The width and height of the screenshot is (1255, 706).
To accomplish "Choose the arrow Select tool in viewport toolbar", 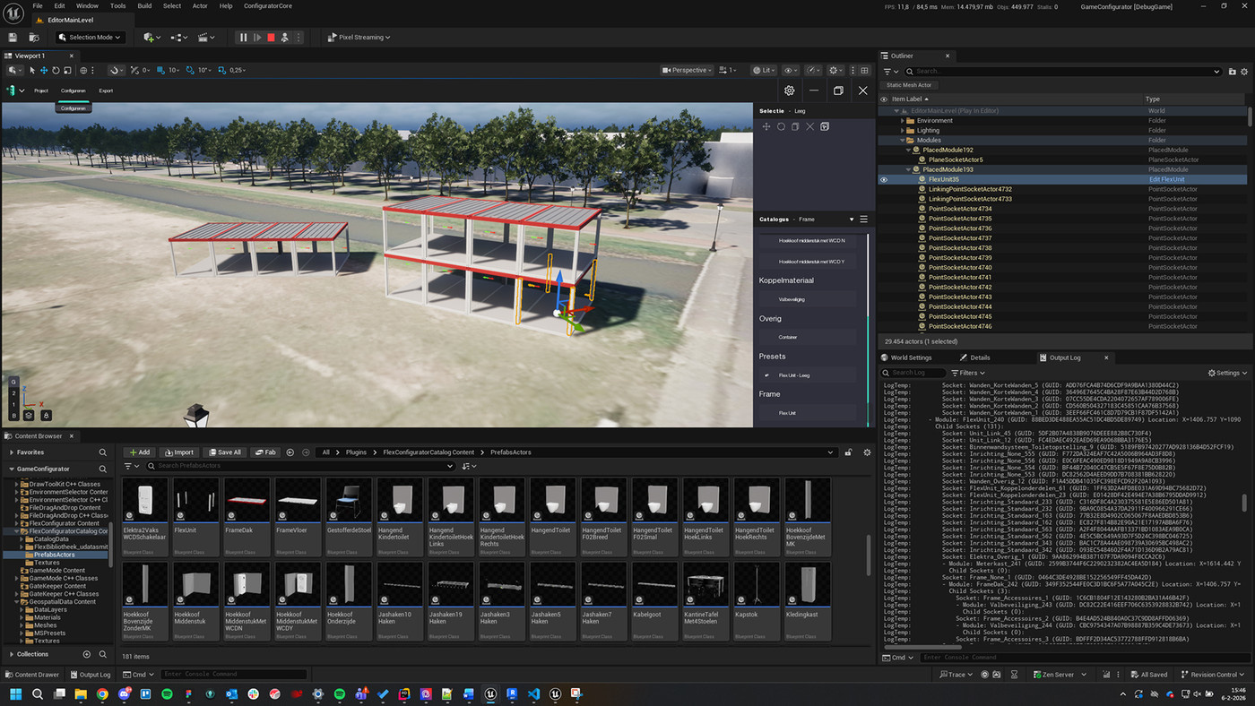I will pos(32,70).
